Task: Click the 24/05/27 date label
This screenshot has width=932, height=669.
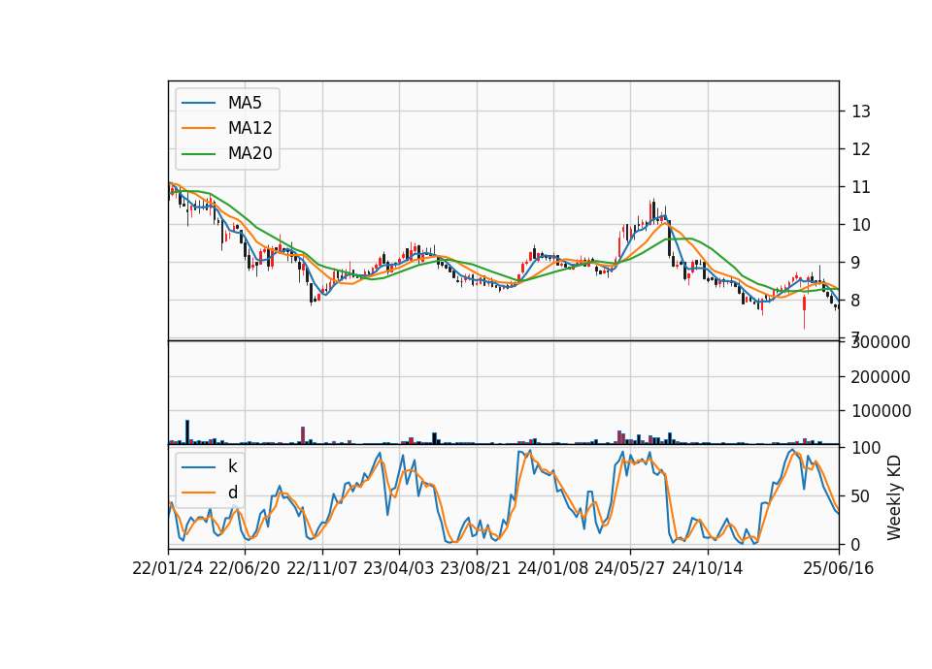Action: 629,568
